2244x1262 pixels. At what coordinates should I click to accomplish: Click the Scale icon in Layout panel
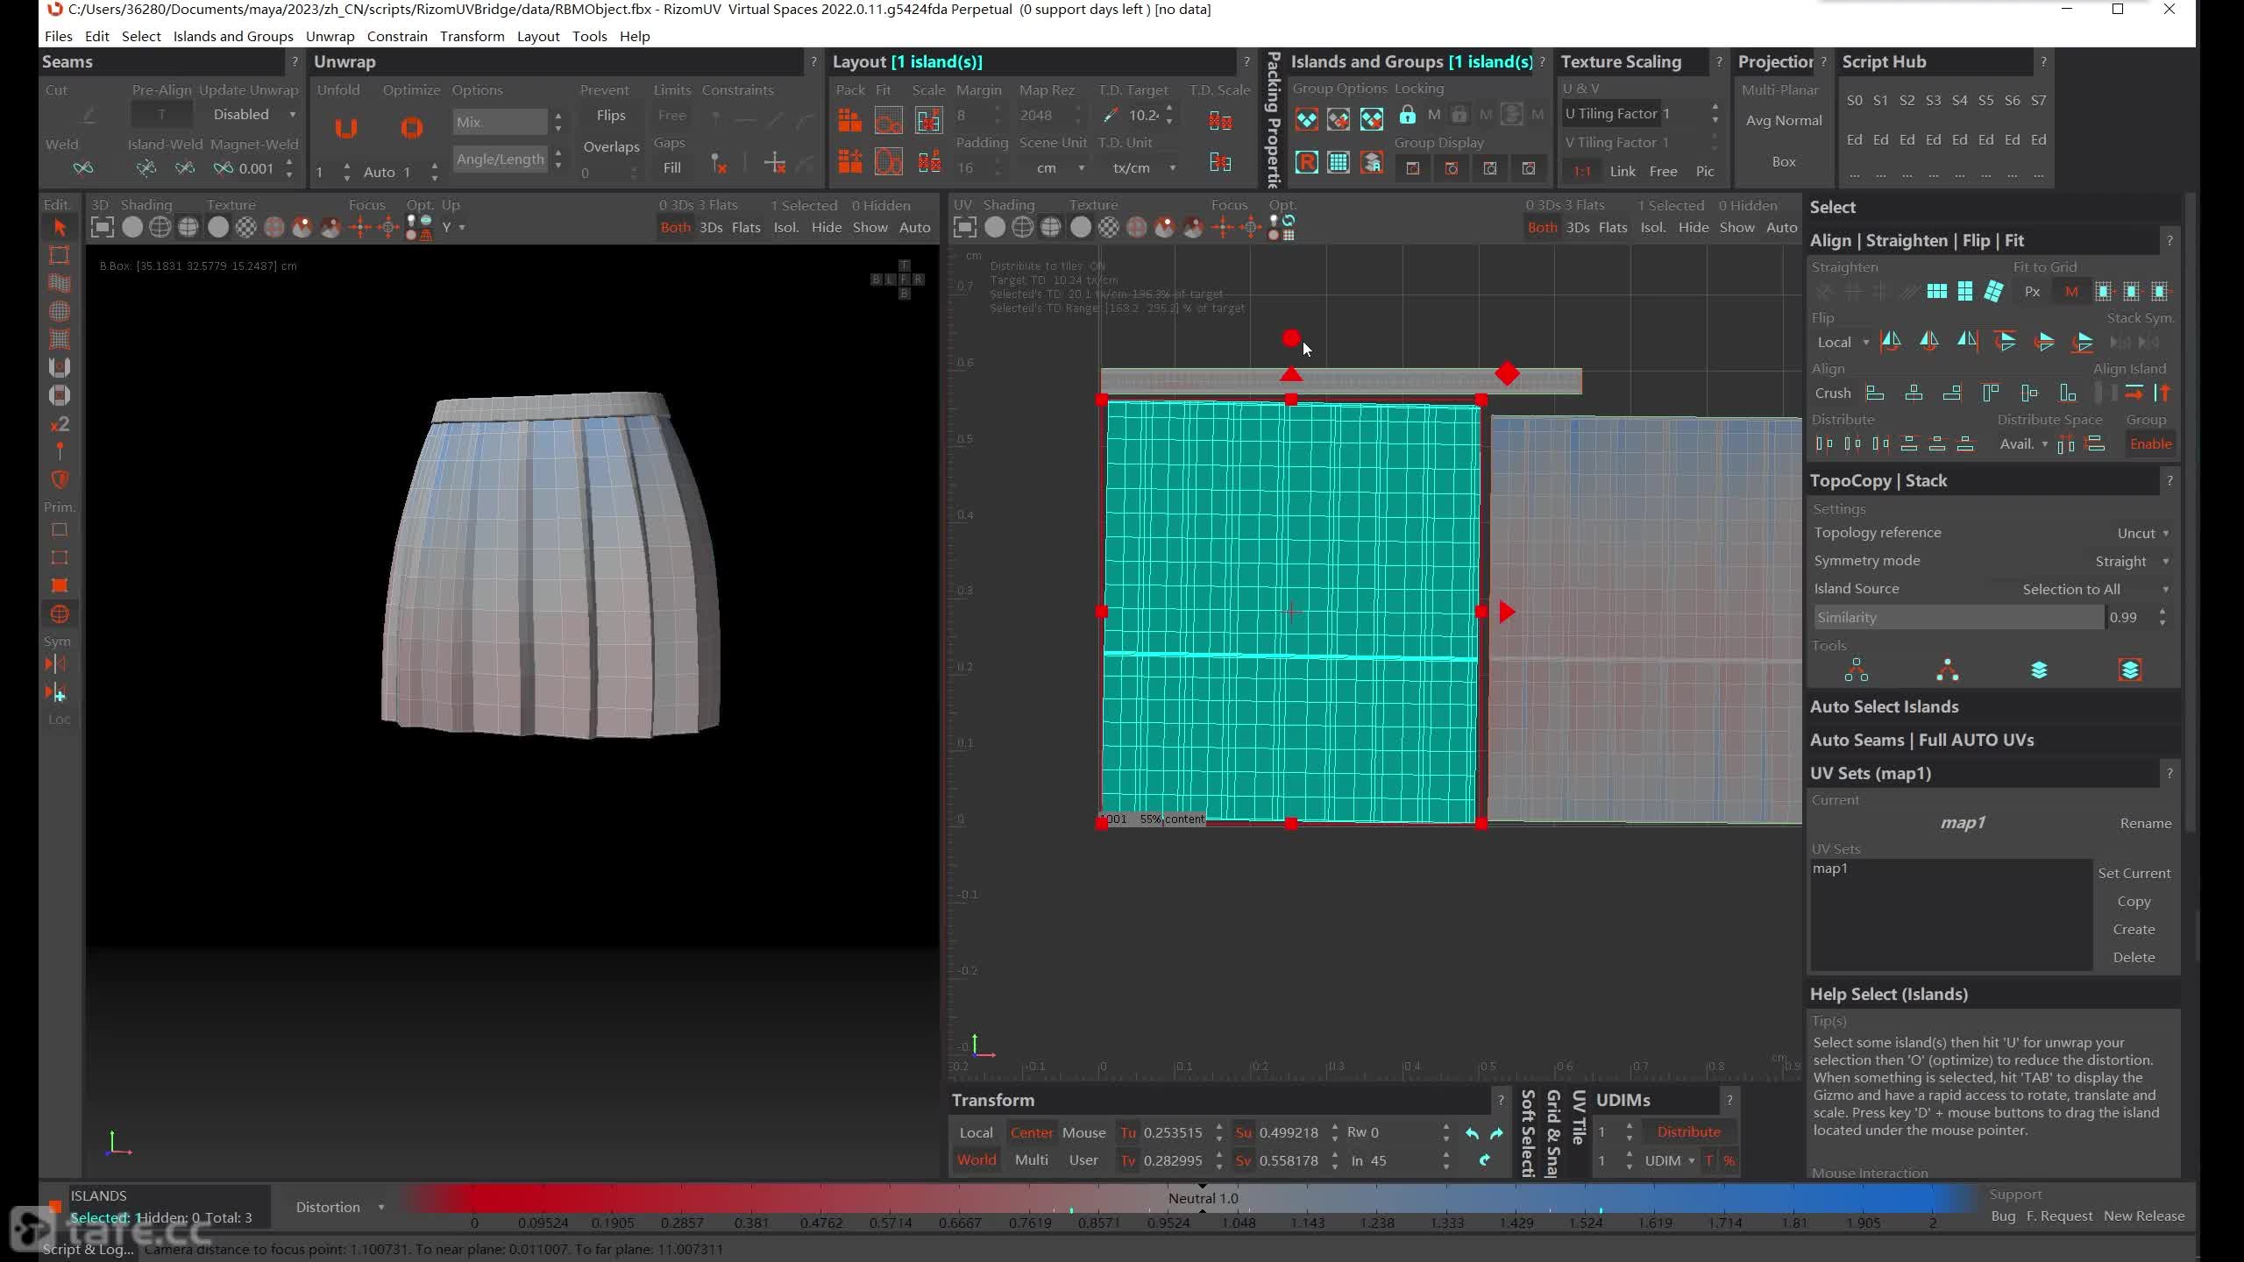(x=928, y=120)
